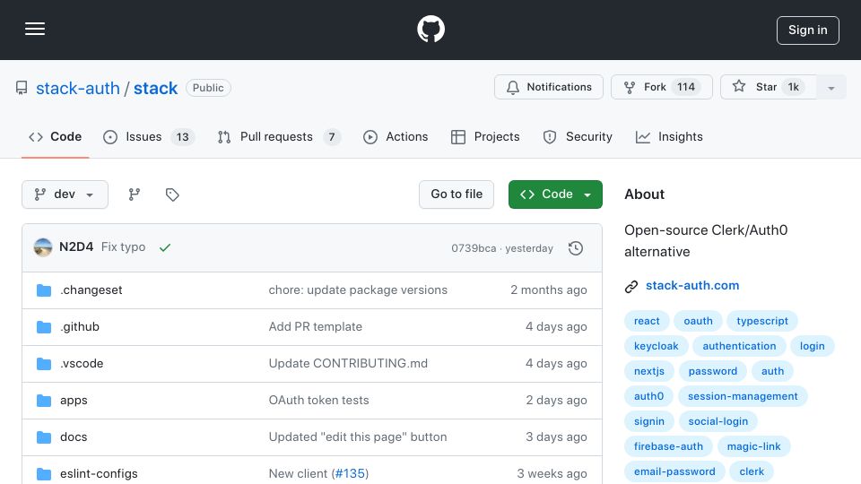
Task: Open the .github folder
Action: click(80, 326)
